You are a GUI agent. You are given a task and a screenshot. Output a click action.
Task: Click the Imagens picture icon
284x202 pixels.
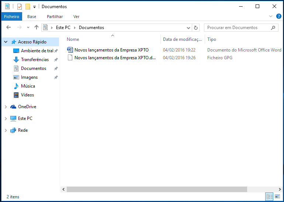[16, 77]
